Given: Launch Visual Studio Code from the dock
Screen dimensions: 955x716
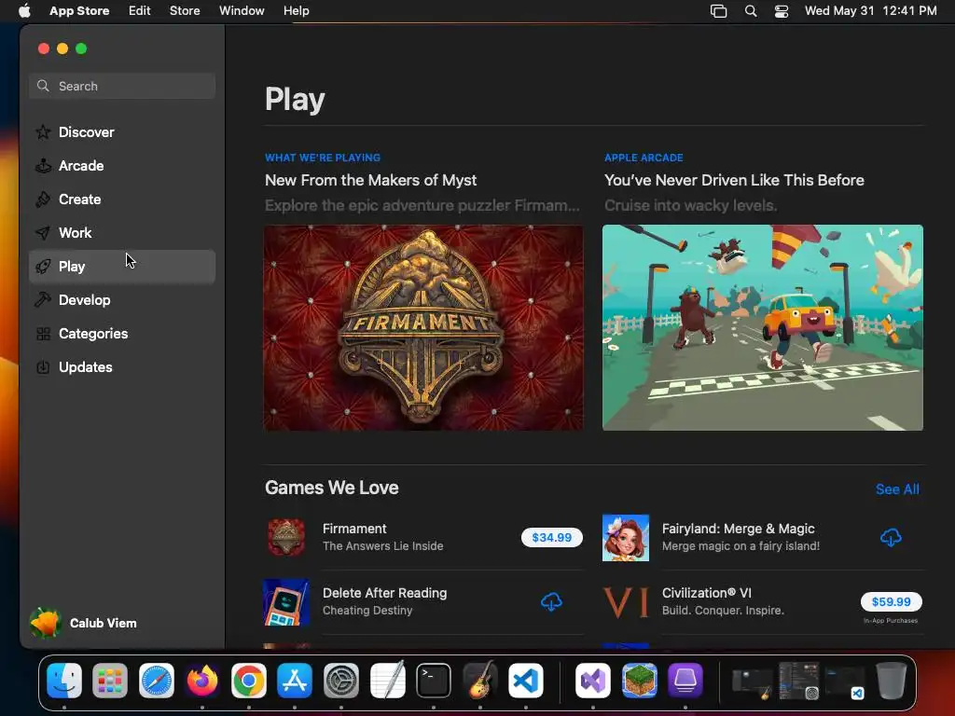Looking at the screenshot, I should [526, 680].
